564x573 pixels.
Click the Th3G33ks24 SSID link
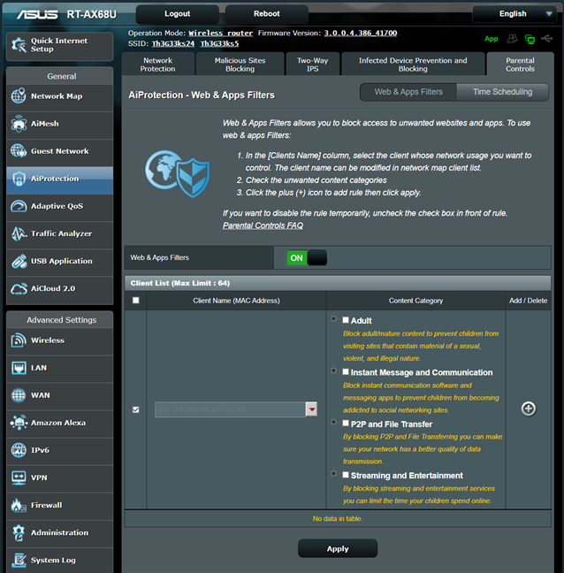click(x=173, y=44)
